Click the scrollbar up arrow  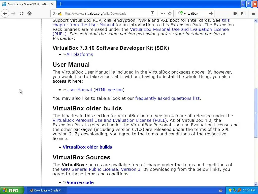click(256, 21)
